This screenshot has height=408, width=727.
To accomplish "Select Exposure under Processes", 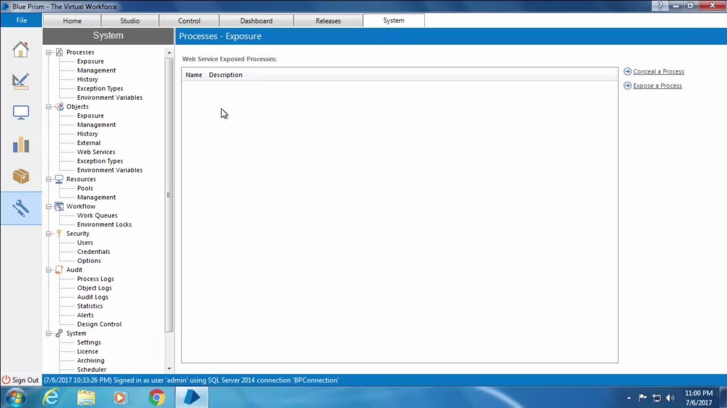I will click(x=90, y=61).
